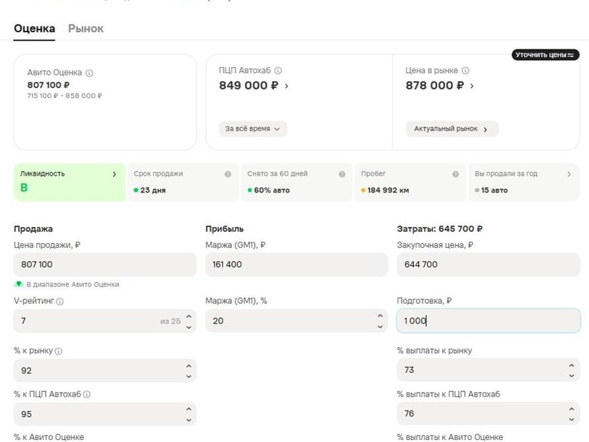Viewport: 589px width, 442px height.
Task: Open the За всё время period dropdown
Action: coord(253,129)
